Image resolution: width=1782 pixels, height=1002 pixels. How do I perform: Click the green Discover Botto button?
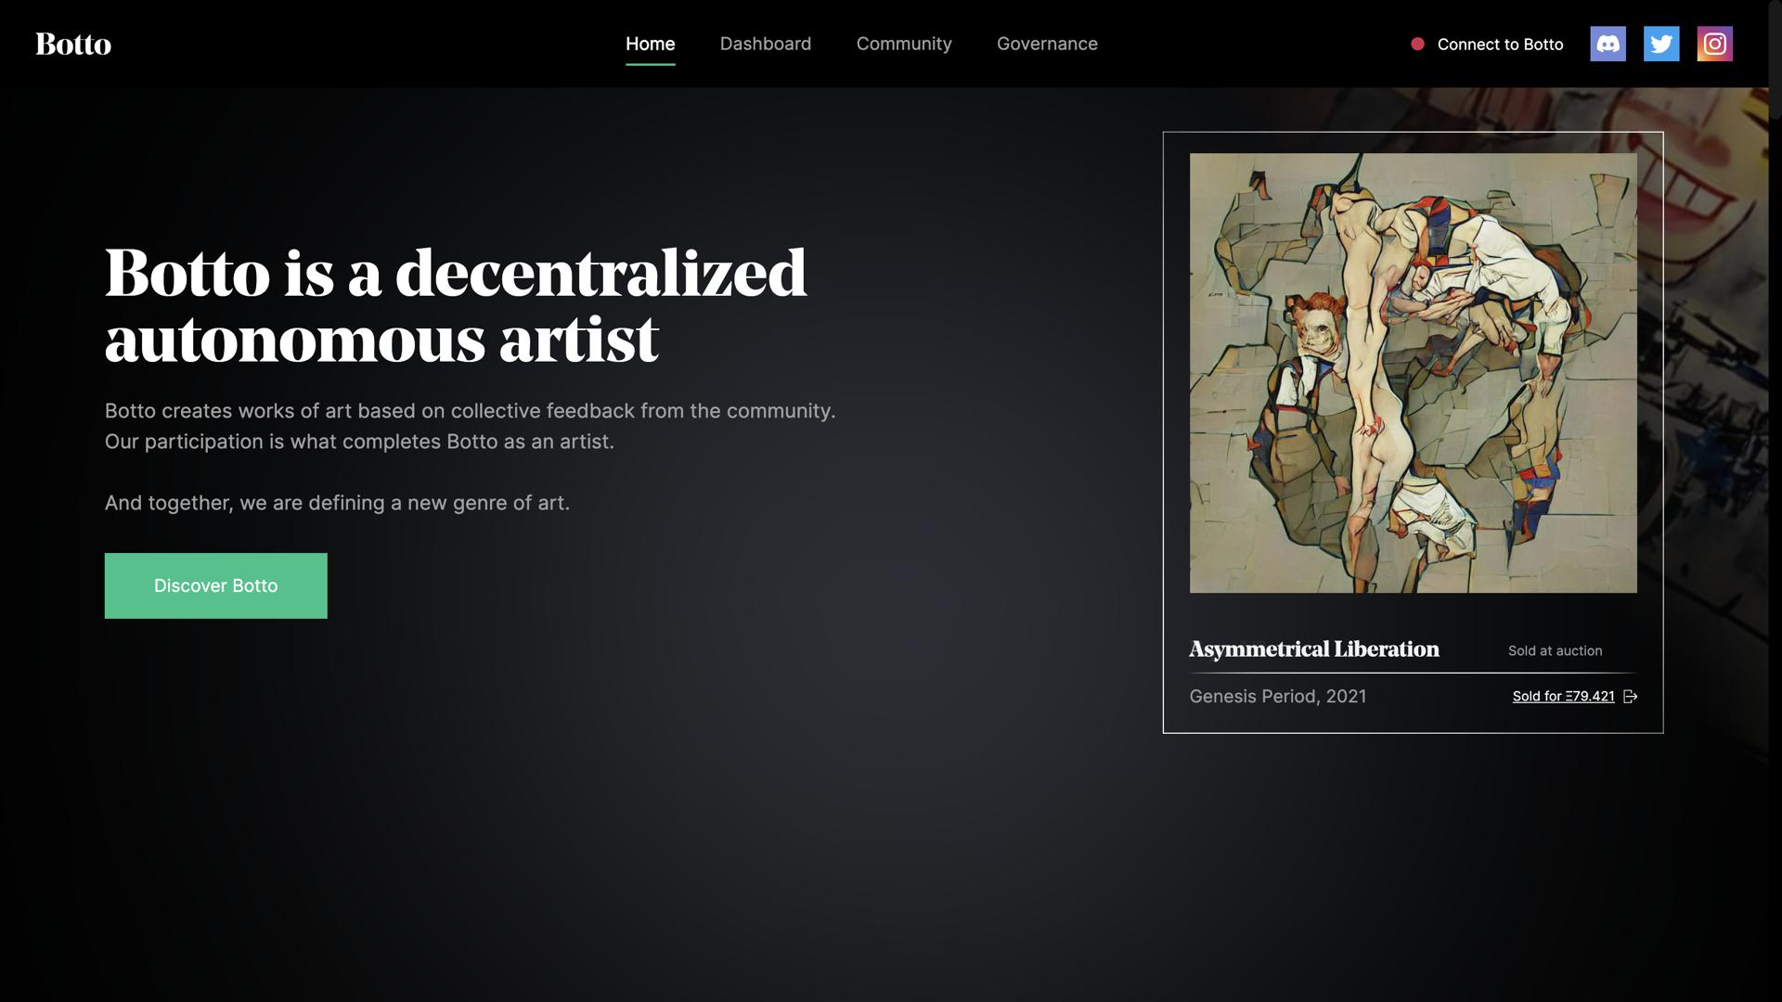tap(215, 585)
